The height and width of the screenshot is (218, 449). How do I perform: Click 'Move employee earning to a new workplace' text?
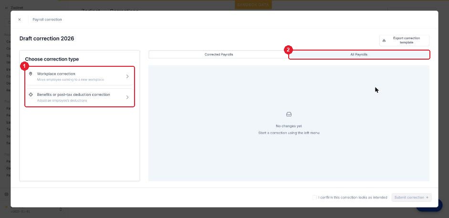(x=71, y=80)
